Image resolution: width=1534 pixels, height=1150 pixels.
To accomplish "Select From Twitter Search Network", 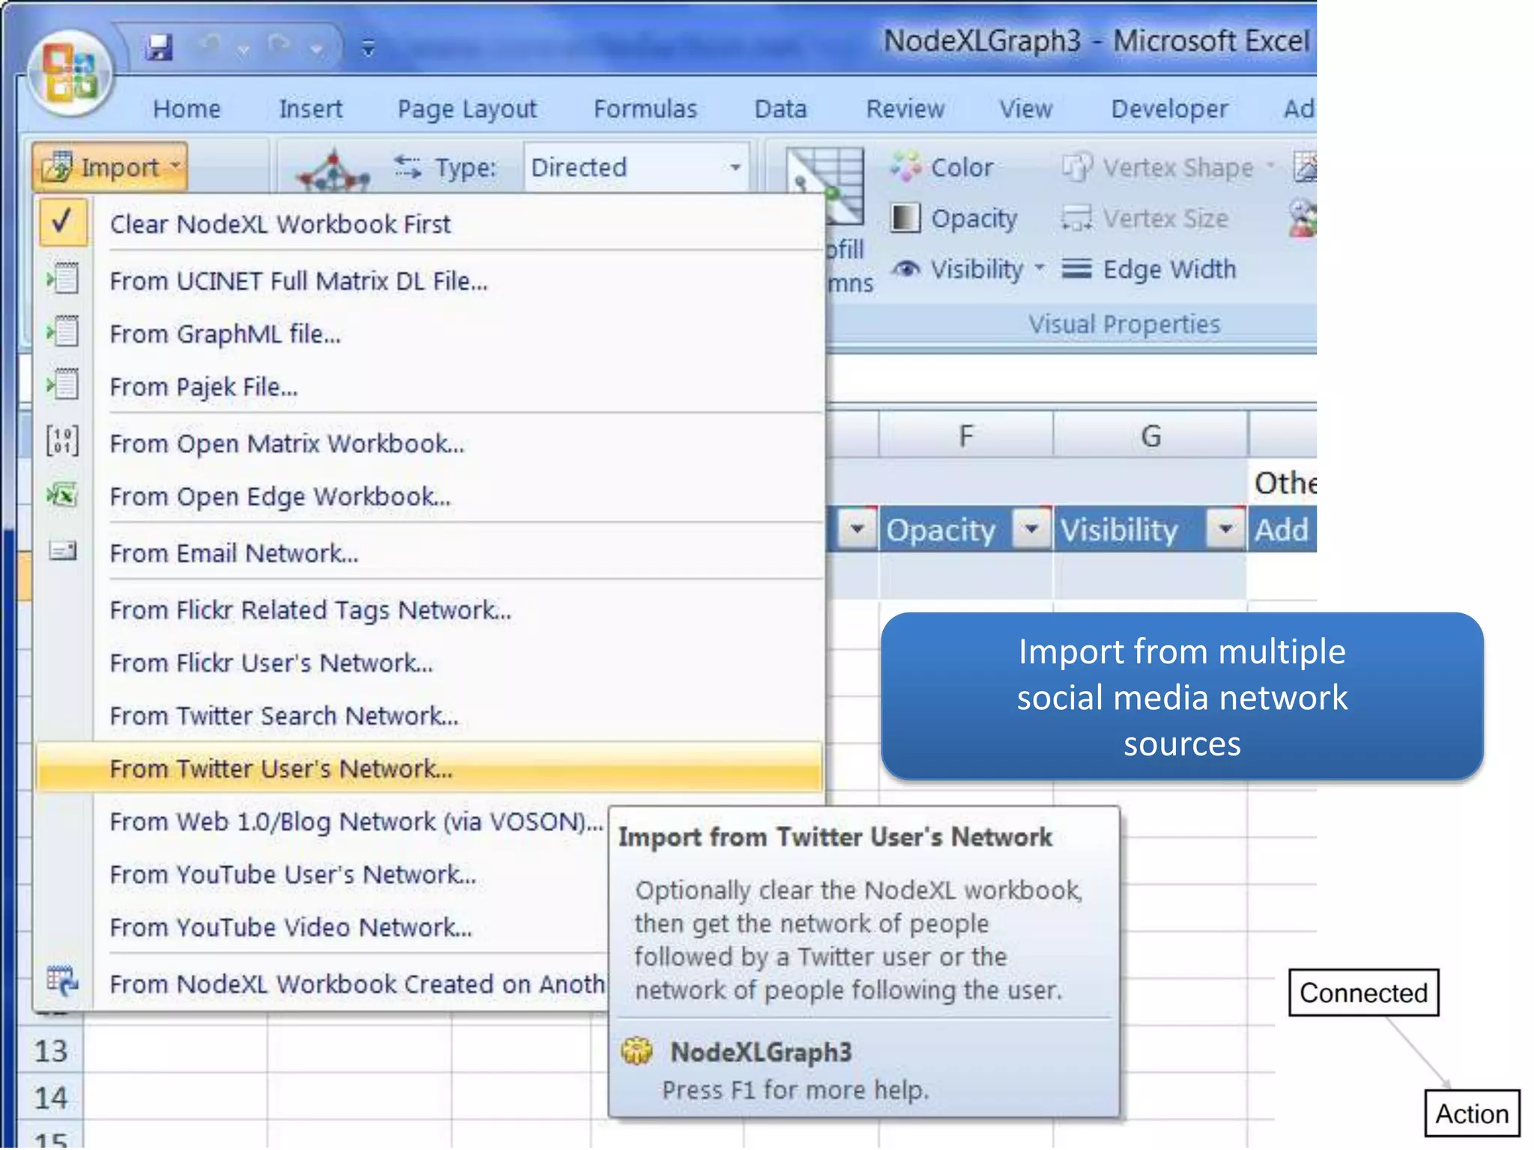I will [430, 717].
